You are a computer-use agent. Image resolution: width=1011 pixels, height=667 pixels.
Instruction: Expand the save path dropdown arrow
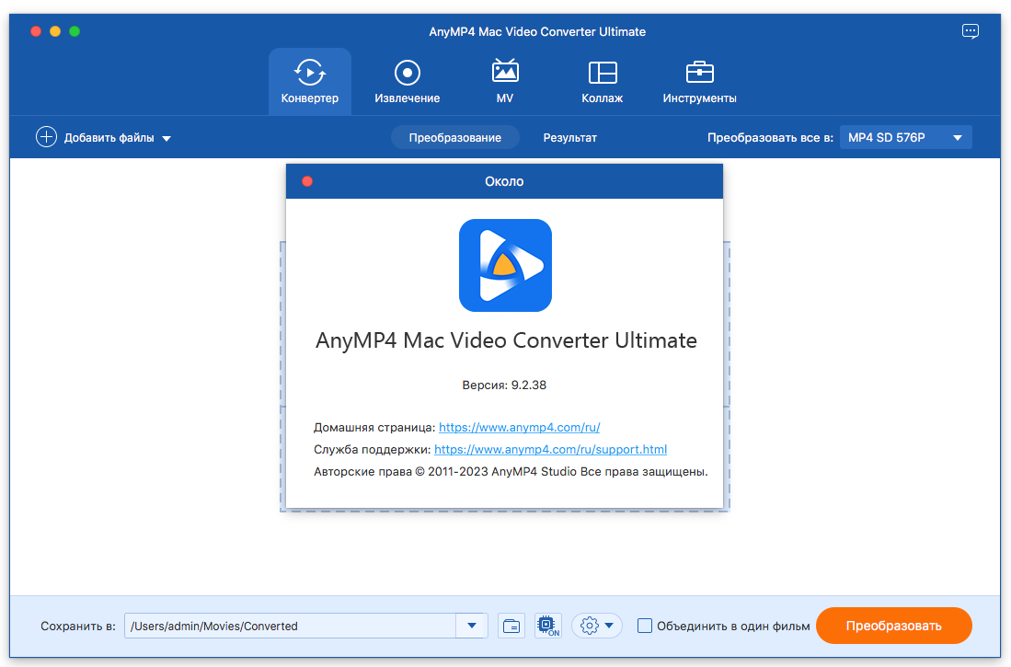471,626
